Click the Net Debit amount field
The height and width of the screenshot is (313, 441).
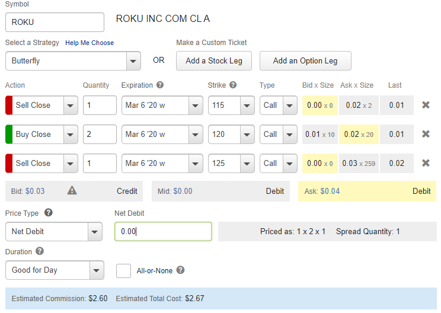pyautogui.click(x=163, y=231)
